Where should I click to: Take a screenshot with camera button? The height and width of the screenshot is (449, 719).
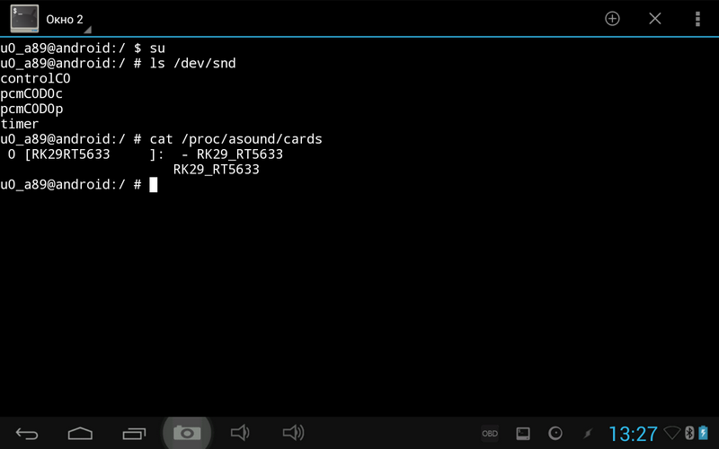pos(187,433)
